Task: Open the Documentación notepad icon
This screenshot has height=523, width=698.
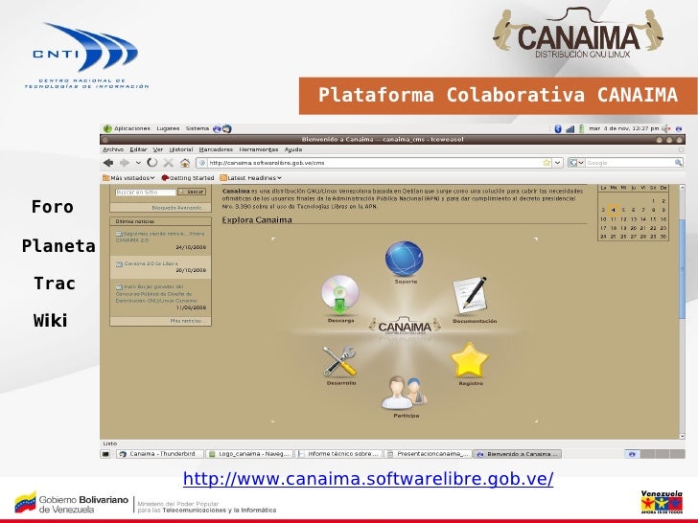Action: [x=471, y=296]
